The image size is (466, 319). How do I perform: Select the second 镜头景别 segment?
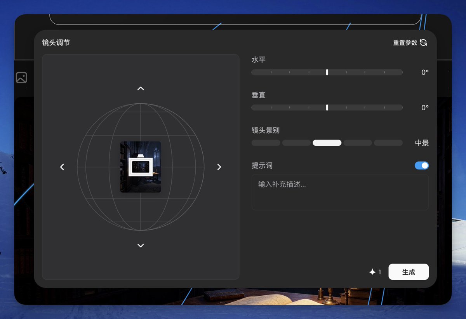point(296,143)
